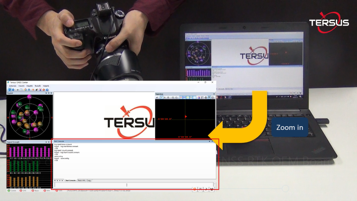Click the first blue icon in main toolbar

tap(9, 90)
